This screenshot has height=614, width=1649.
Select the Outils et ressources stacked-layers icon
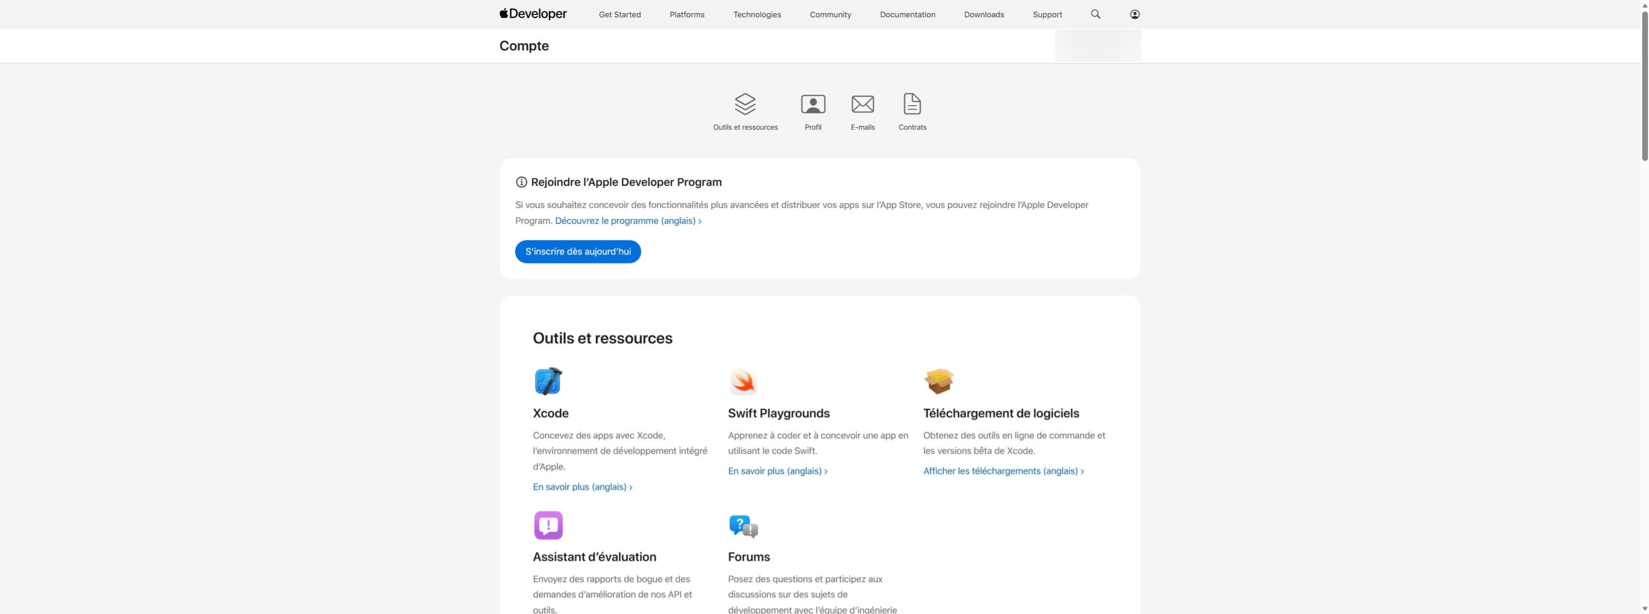[x=745, y=104]
